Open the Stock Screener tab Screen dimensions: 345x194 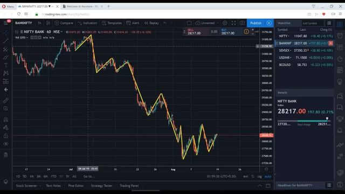[x=26, y=185]
